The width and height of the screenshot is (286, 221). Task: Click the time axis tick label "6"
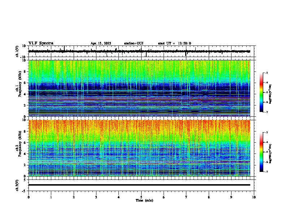tap(164, 197)
